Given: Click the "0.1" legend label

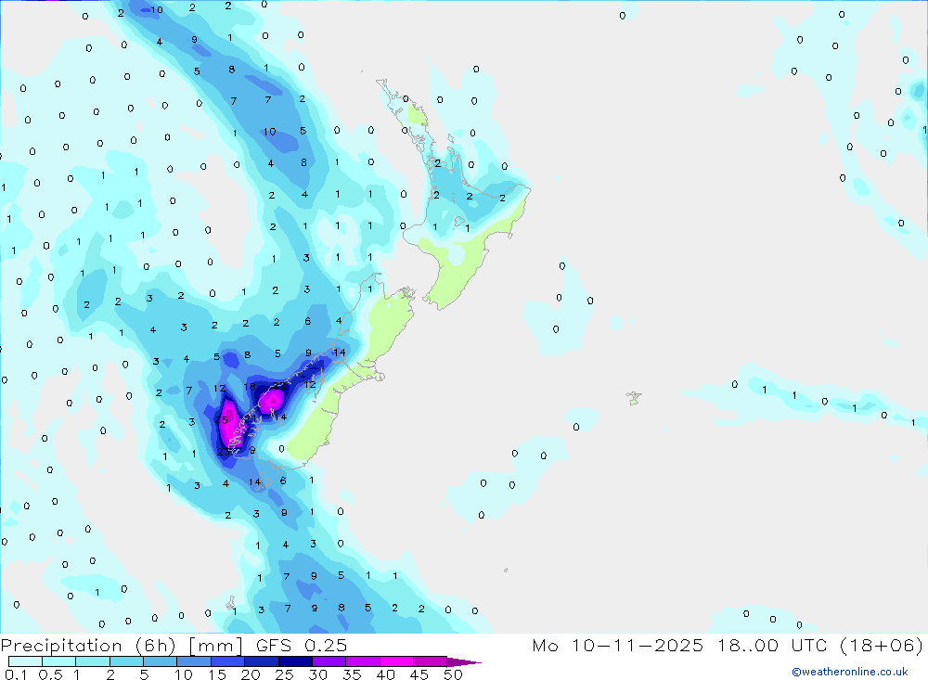Looking at the screenshot, I should tap(16, 674).
